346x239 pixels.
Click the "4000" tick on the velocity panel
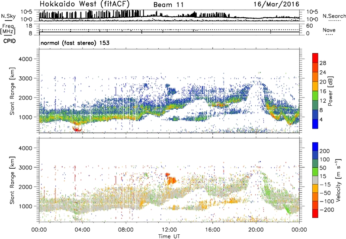pyautogui.click(x=26, y=148)
